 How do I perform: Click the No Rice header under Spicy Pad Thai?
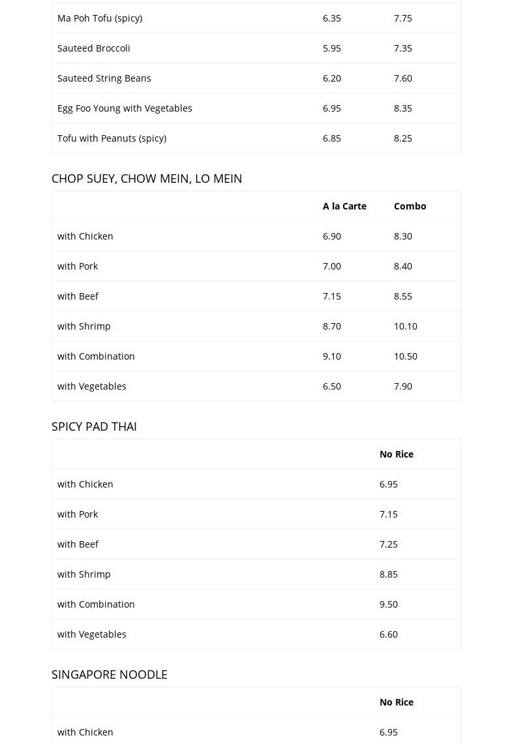coord(396,454)
